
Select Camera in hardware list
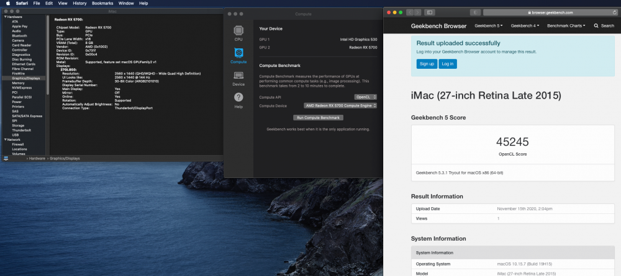[x=18, y=40]
